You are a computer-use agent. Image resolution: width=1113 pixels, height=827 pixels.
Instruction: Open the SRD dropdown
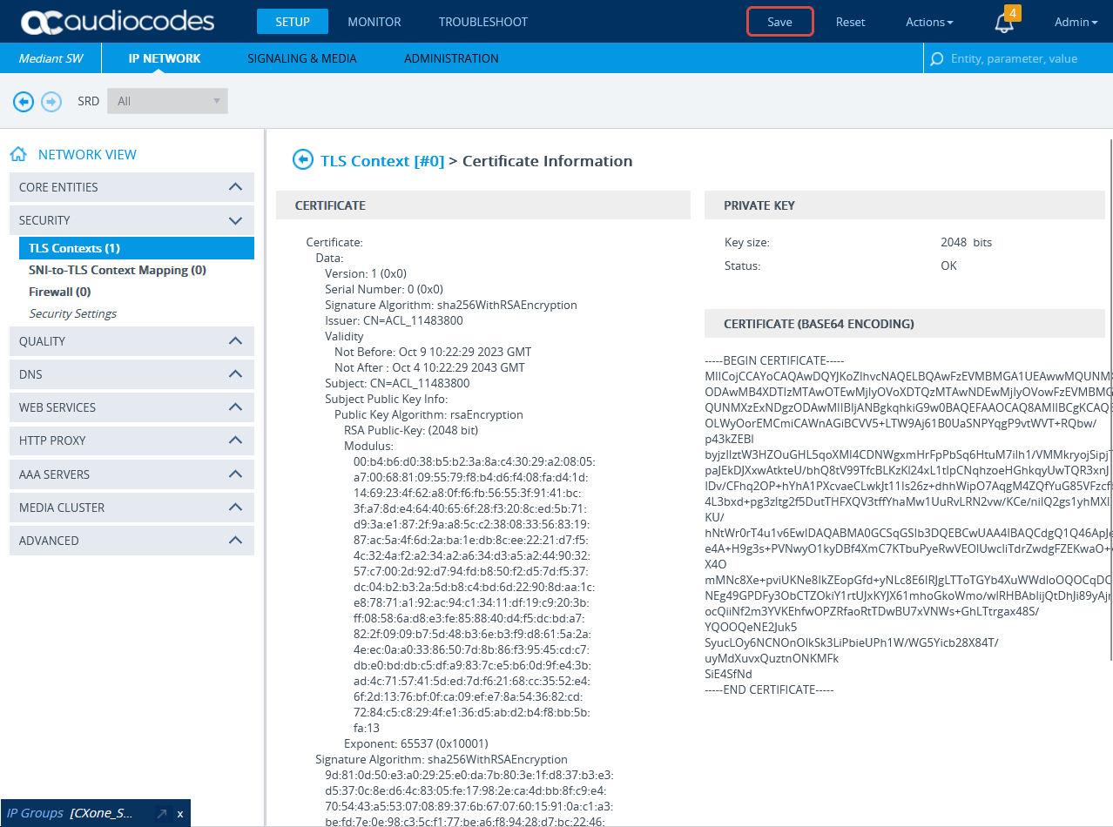pyautogui.click(x=167, y=101)
